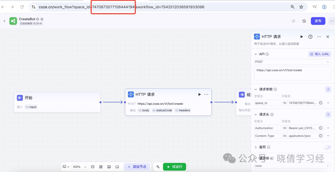Show API section info tooltip icon
335x172 pixels.
tap(267, 54)
